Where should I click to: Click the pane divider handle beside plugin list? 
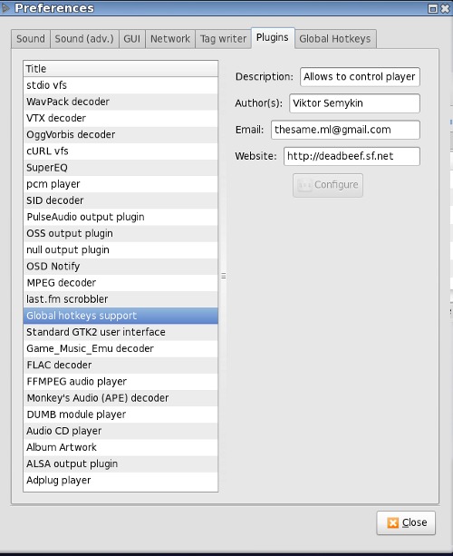(224, 276)
